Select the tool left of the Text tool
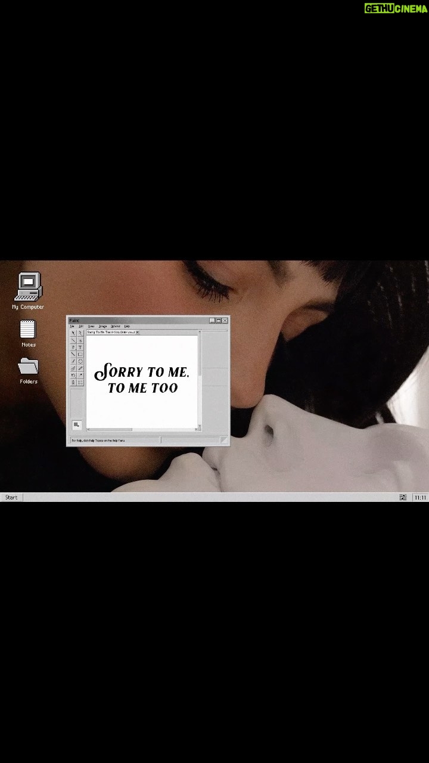The width and height of the screenshot is (429, 763). (73, 348)
